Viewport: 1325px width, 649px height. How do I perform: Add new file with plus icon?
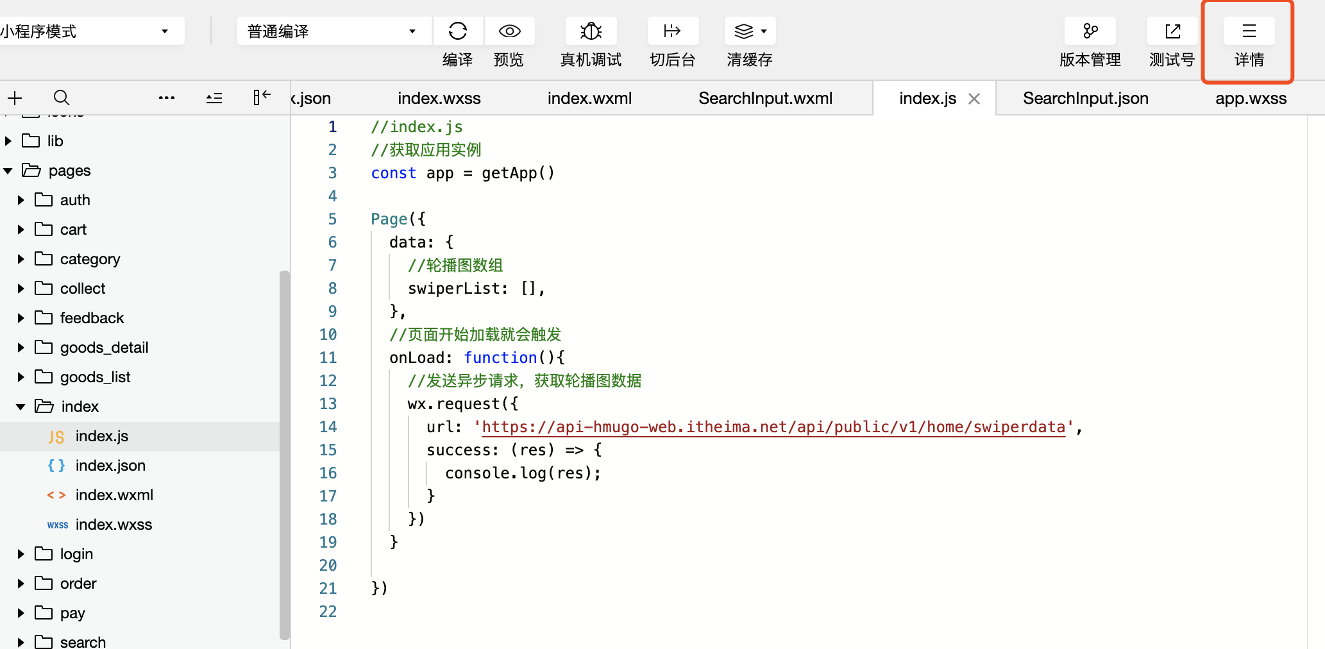coord(15,97)
